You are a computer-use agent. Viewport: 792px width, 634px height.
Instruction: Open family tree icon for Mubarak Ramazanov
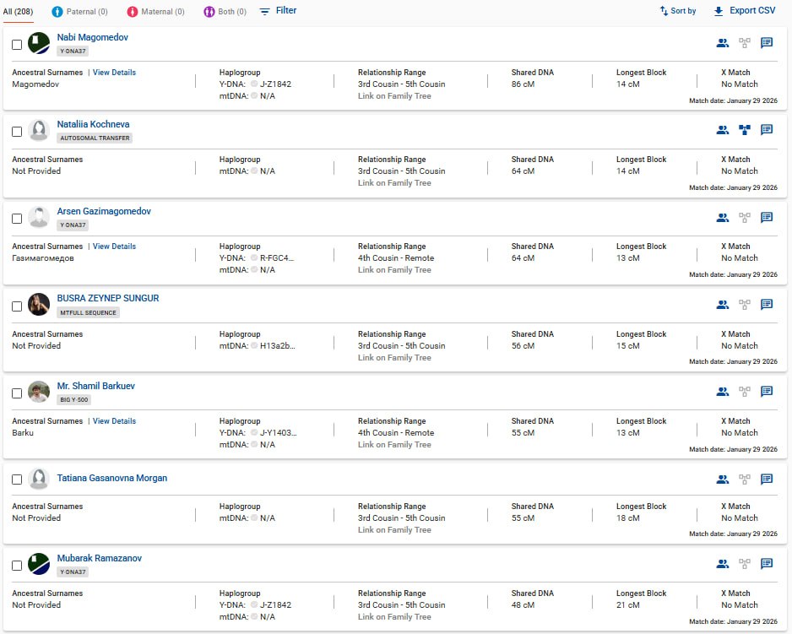point(745,564)
